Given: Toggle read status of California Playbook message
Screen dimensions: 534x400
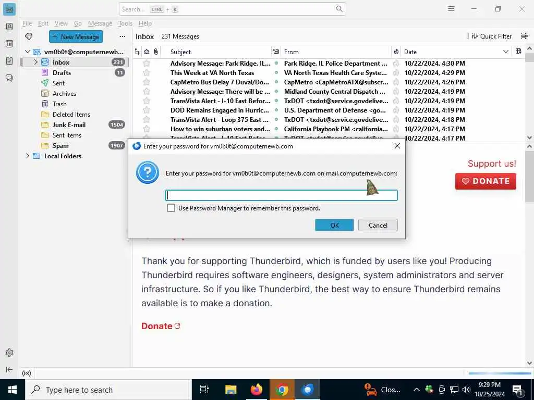Looking at the screenshot, I should (x=276, y=129).
